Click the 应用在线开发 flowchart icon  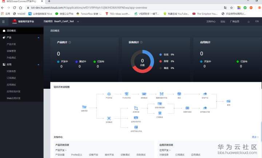tap(136, 118)
